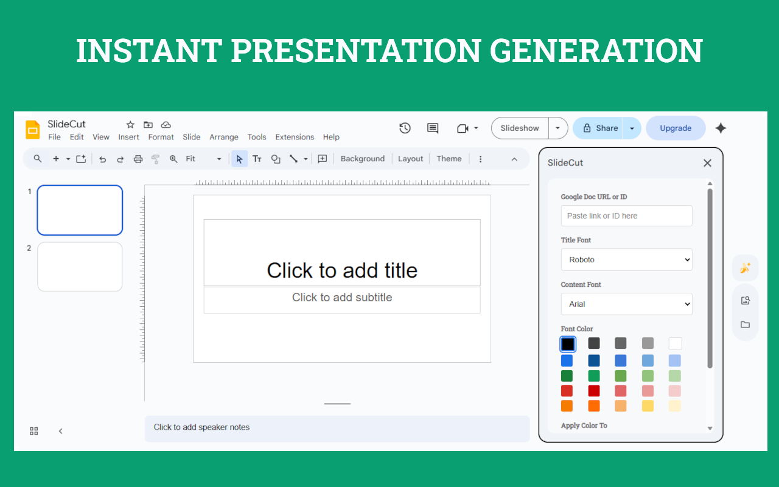Select the line tool

click(293, 159)
